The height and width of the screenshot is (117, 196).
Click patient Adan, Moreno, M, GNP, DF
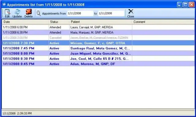coord(93,64)
